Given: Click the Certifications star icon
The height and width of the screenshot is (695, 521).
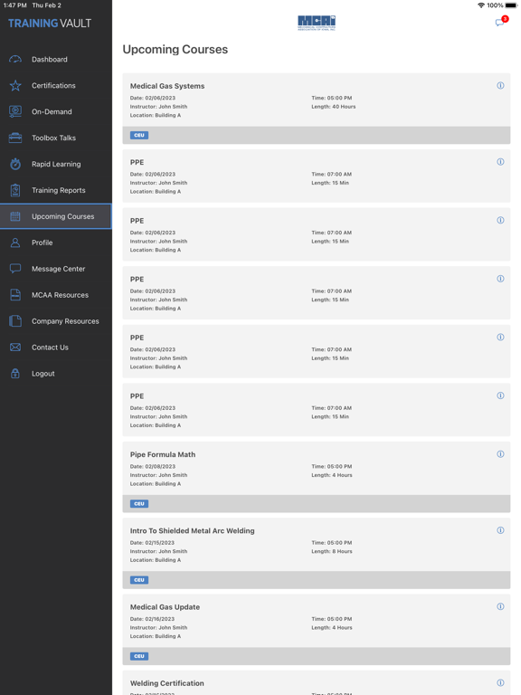Looking at the screenshot, I should pyautogui.click(x=15, y=86).
